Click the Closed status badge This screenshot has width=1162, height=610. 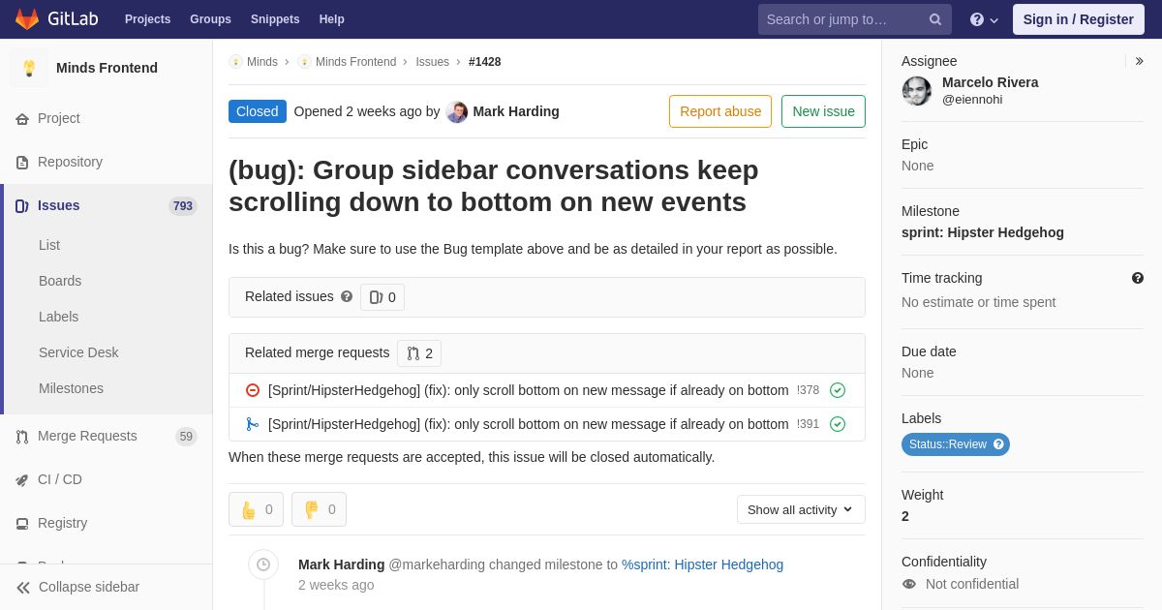click(x=258, y=111)
